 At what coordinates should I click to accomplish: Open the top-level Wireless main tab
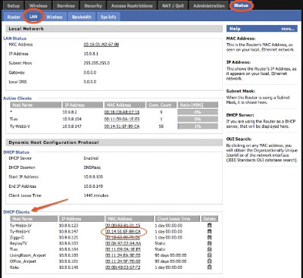tap(38, 5)
